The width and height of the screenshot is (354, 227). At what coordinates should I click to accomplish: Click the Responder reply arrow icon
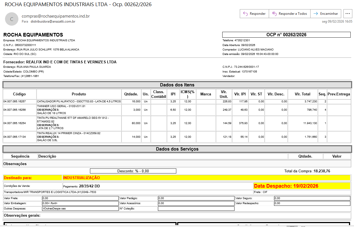[x=245, y=14]
